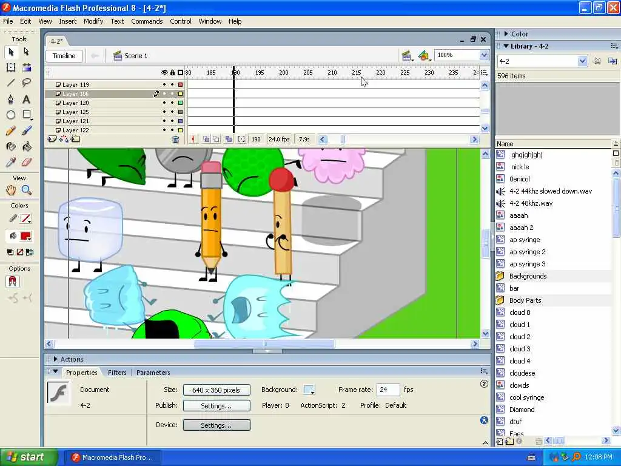The image size is (621, 466).
Task: Click the Scene 1 label
Action: click(x=135, y=56)
